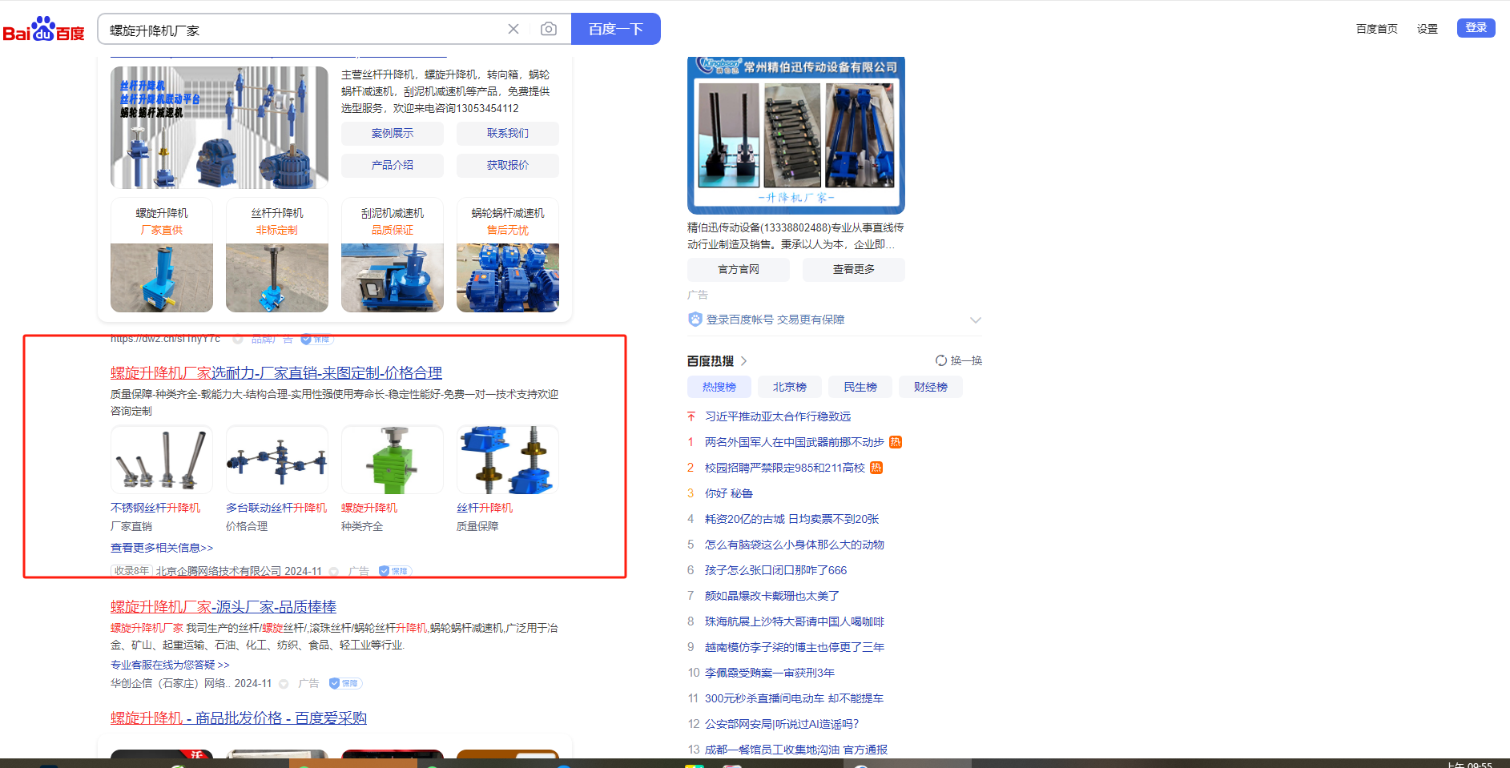Click the 热 tag on 校园招聘 hot item
This screenshot has height=768, width=1510.
(876, 468)
